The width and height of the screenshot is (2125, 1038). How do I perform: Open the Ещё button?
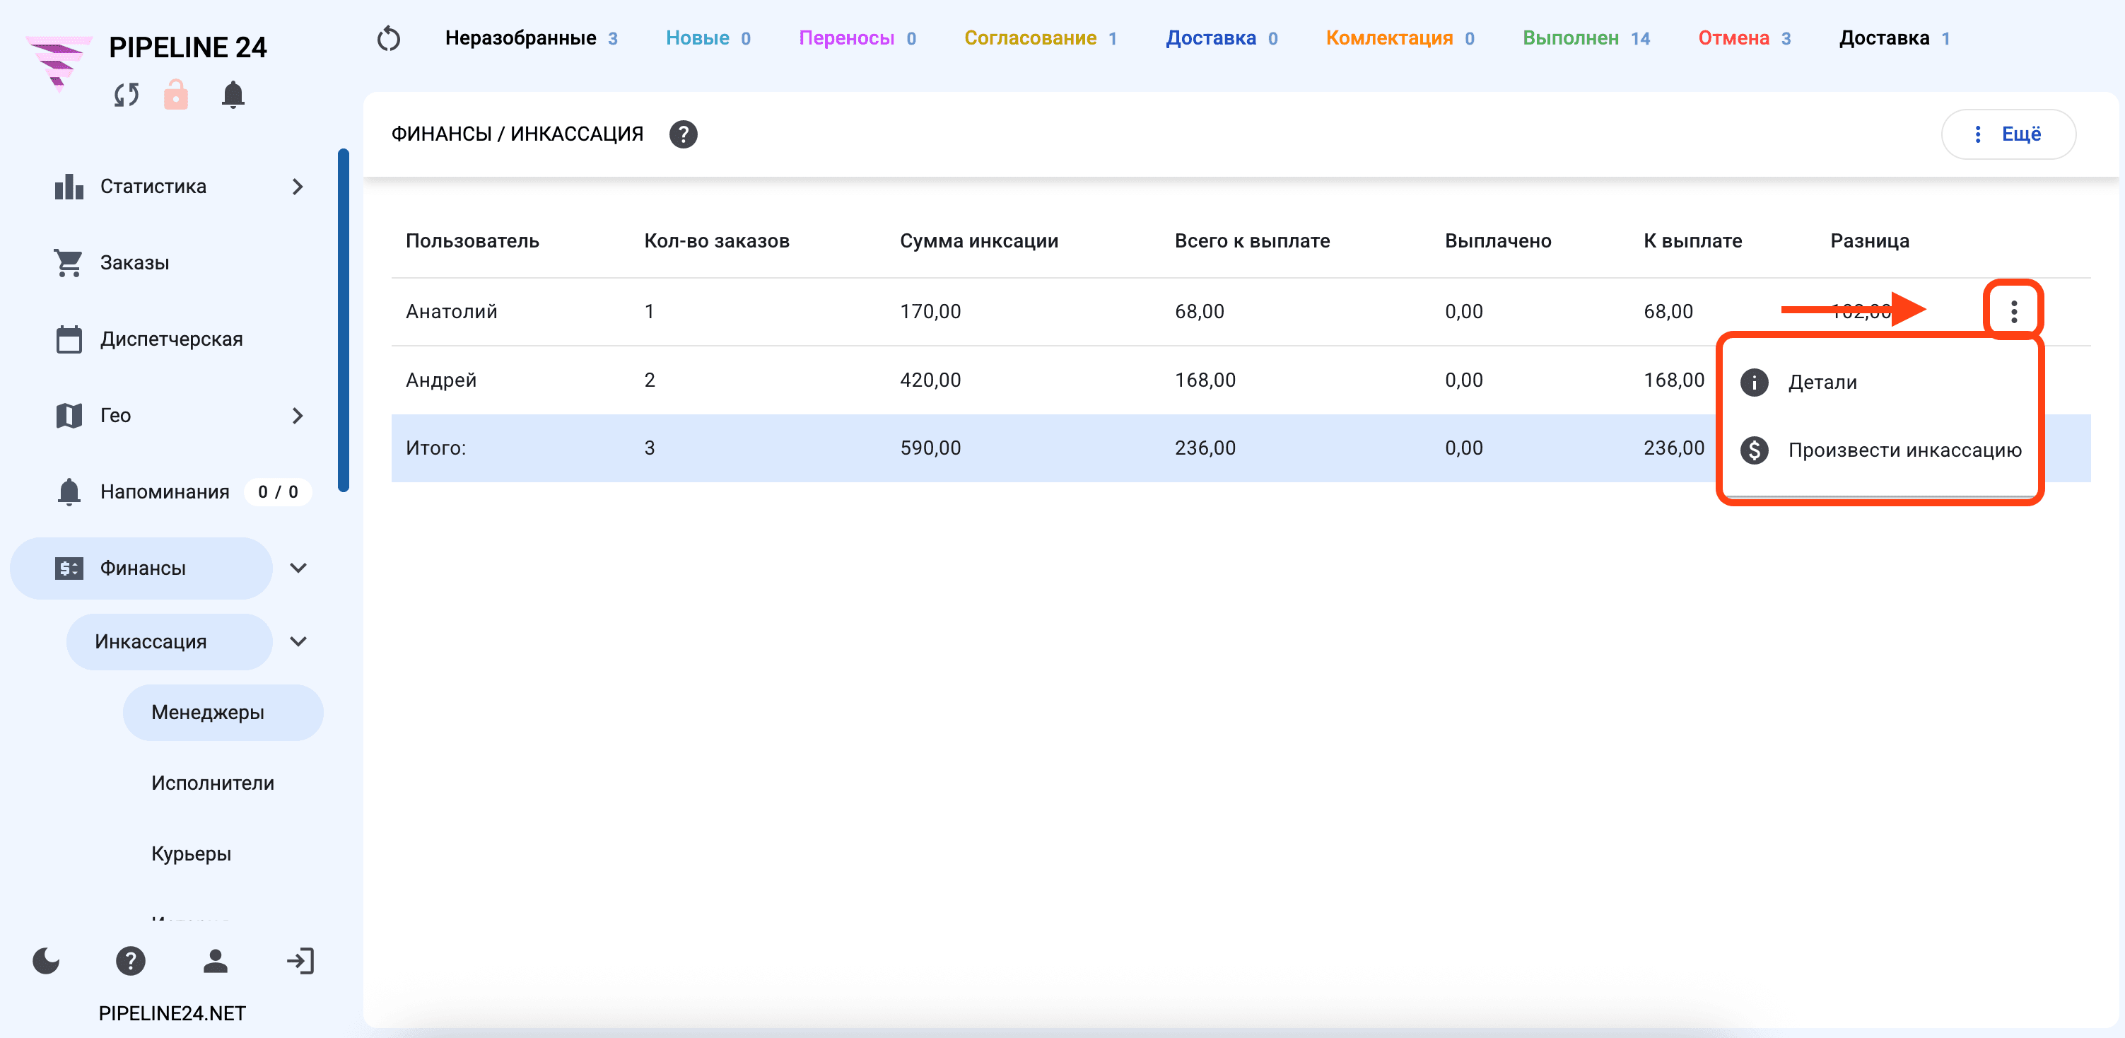click(x=2008, y=134)
